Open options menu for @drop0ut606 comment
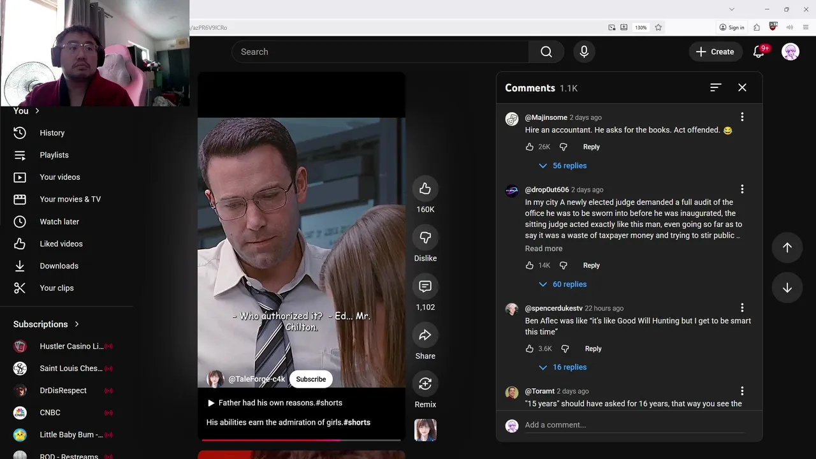The image size is (816, 459). (x=742, y=189)
